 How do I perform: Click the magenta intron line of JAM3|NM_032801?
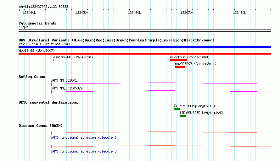point(162,83)
